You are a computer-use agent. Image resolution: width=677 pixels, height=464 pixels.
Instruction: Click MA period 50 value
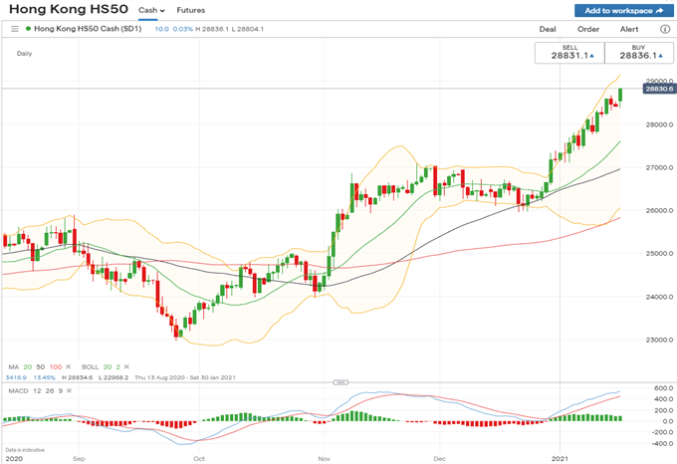click(40, 366)
